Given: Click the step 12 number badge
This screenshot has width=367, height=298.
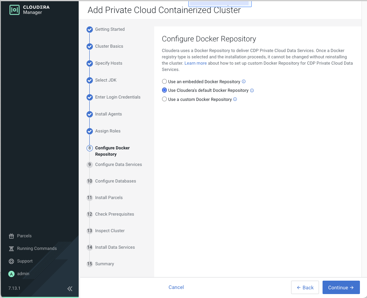Looking at the screenshot, I should 90,214.
